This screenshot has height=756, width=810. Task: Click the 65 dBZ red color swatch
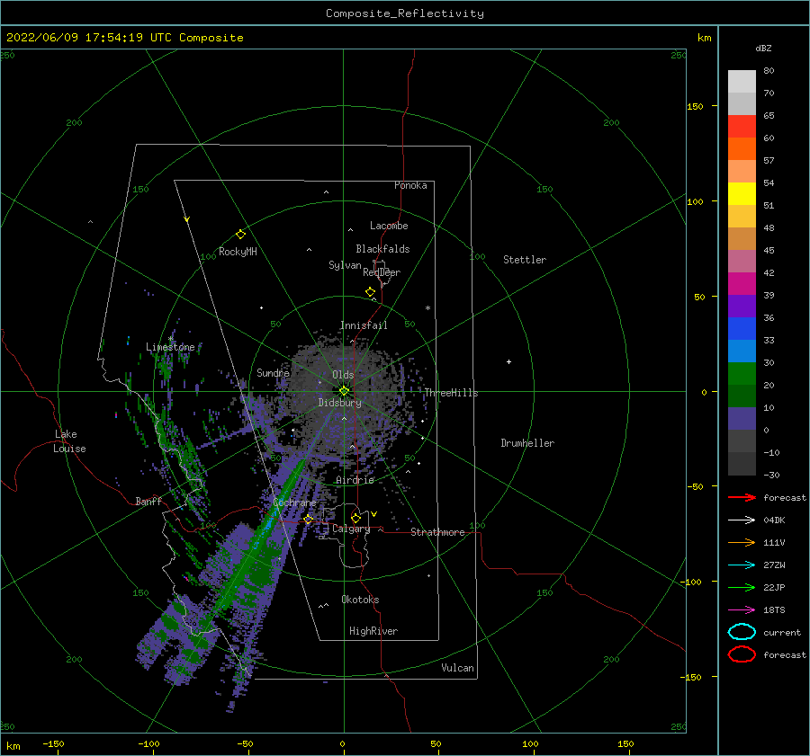tap(742, 127)
